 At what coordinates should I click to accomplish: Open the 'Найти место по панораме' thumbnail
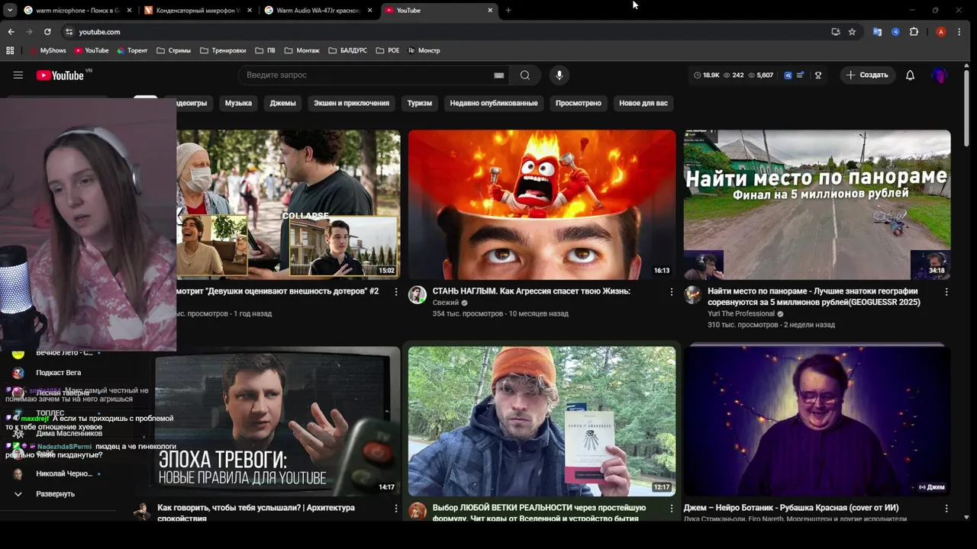tap(817, 204)
